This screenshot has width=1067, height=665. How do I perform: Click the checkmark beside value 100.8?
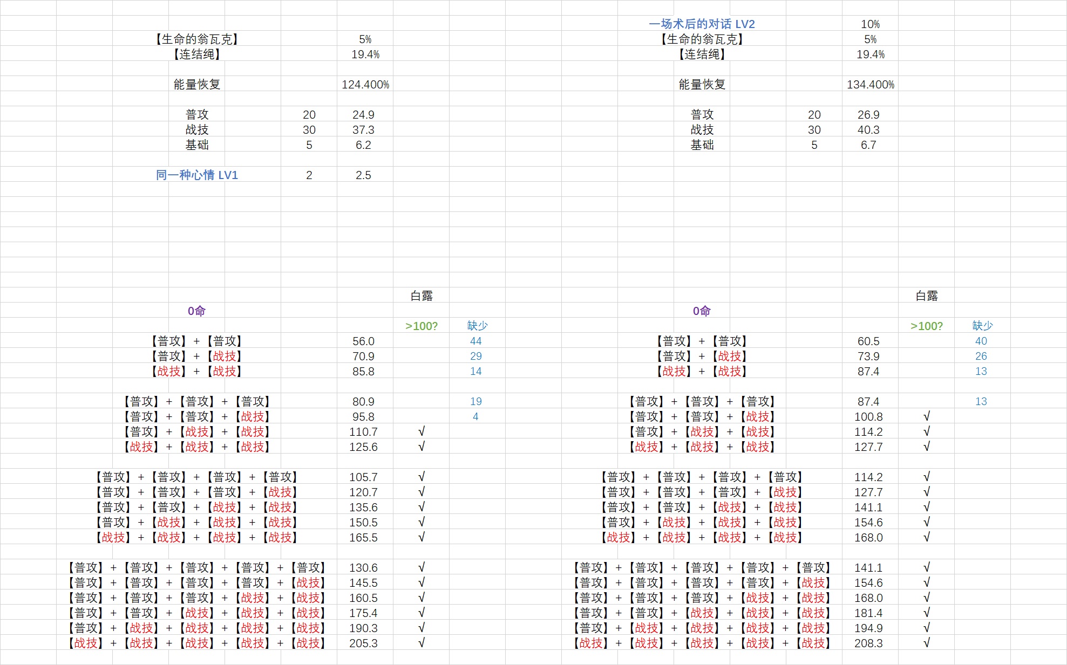[926, 416]
